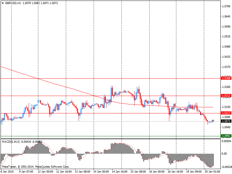Viewport: 232px width, 174px height.
Task: Click the 1.5150 price axis value
Action: [x=226, y=107]
